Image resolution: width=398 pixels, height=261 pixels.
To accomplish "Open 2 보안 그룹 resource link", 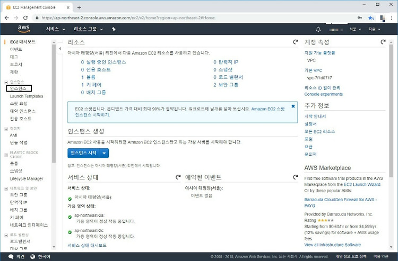I will (x=226, y=85).
